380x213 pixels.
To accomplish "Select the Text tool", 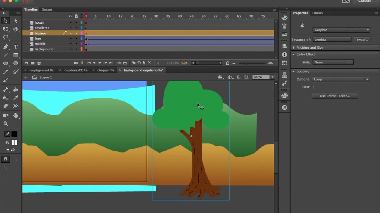I will click(x=16, y=47).
